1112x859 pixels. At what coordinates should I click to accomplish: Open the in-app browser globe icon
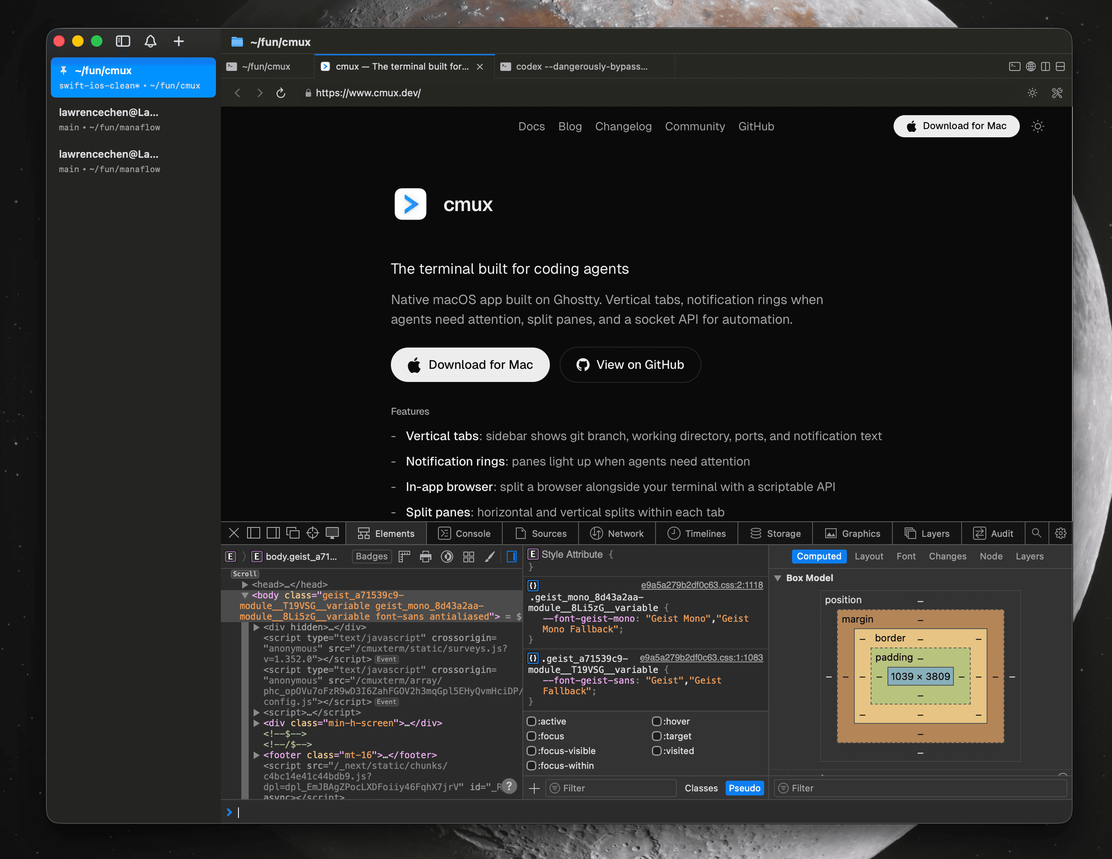pyautogui.click(x=1030, y=66)
